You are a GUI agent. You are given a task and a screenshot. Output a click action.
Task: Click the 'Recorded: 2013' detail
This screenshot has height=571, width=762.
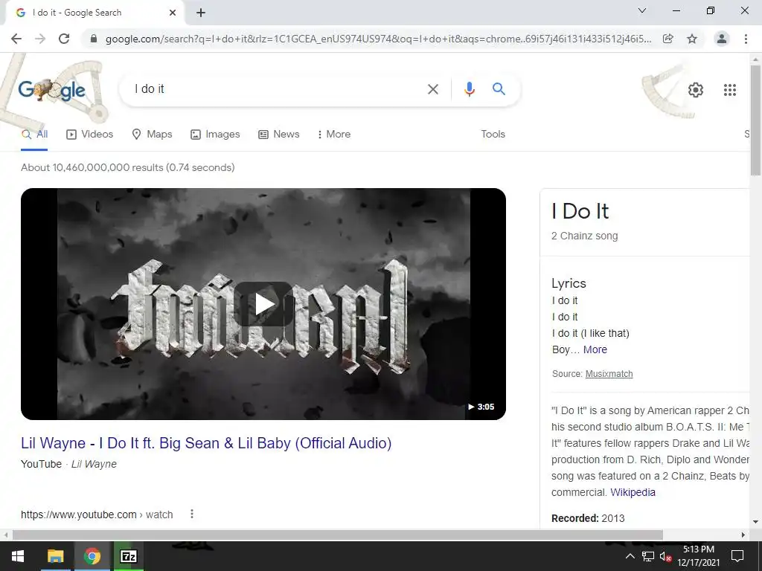coord(588,518)
